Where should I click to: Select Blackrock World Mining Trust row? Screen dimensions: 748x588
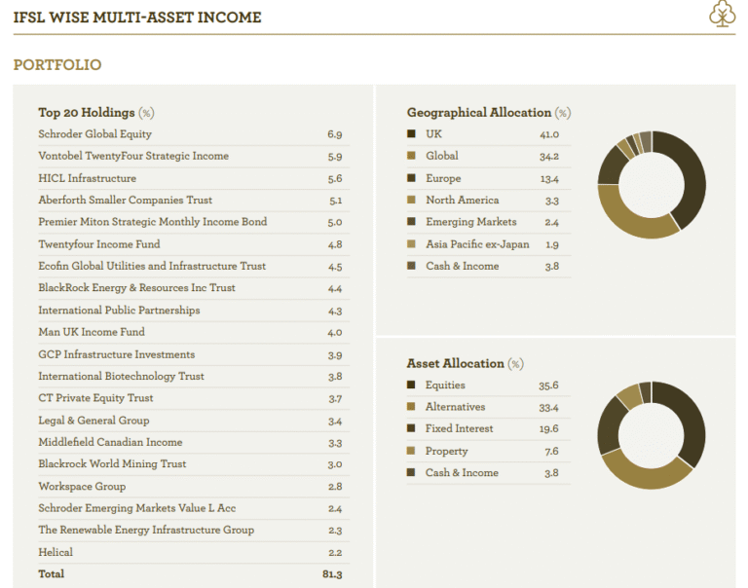194,464
